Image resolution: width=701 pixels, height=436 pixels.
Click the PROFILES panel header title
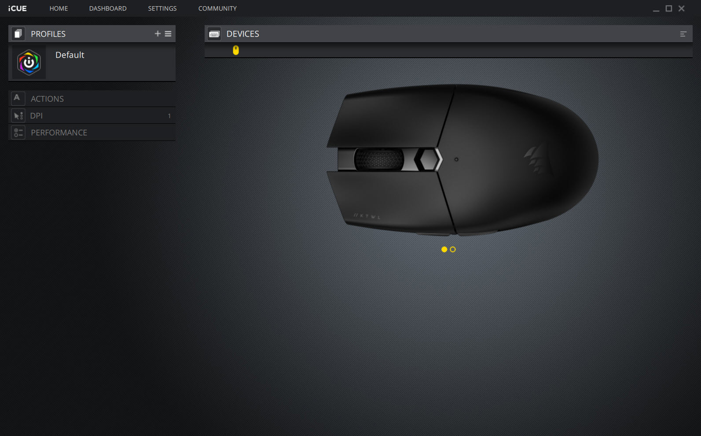pyautogui.click(x=48, y=34)
